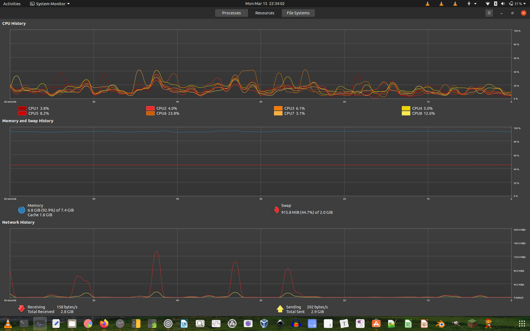Open LibreOffice Writer from the dock
The height and width of the screenshot is (331, 530).
point(184,324)
